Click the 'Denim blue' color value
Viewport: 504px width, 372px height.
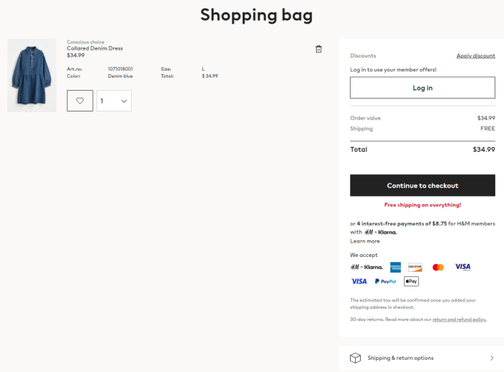tap(120, 76)
